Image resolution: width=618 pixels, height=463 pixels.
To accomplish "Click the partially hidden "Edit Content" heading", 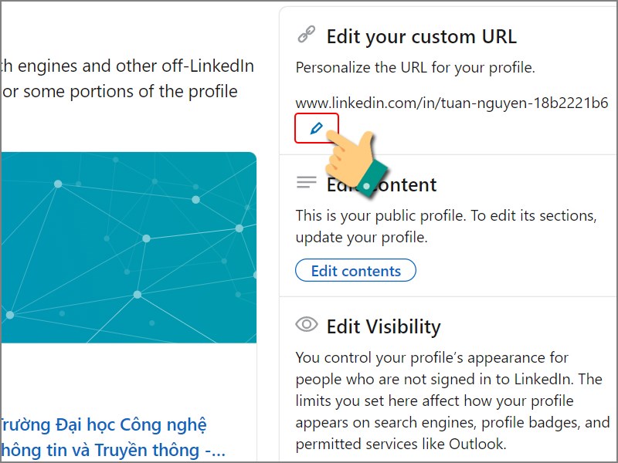I will point(382,184).
